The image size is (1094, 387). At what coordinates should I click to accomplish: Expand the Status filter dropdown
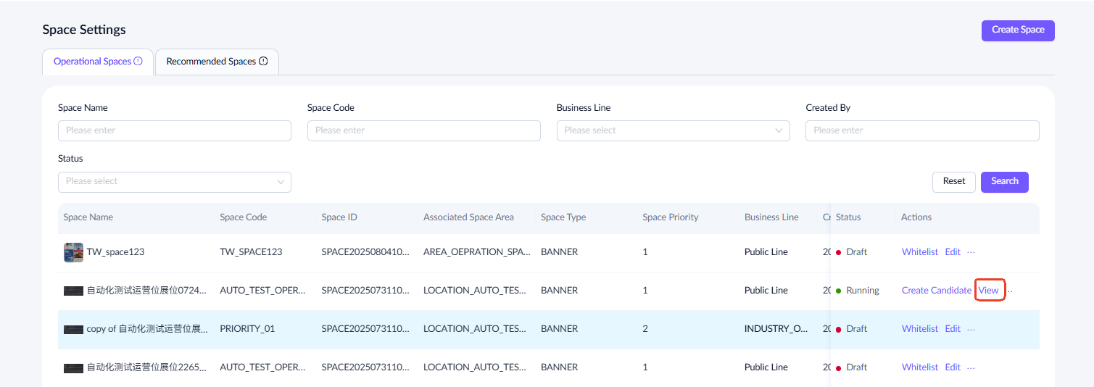coord(174,182)
